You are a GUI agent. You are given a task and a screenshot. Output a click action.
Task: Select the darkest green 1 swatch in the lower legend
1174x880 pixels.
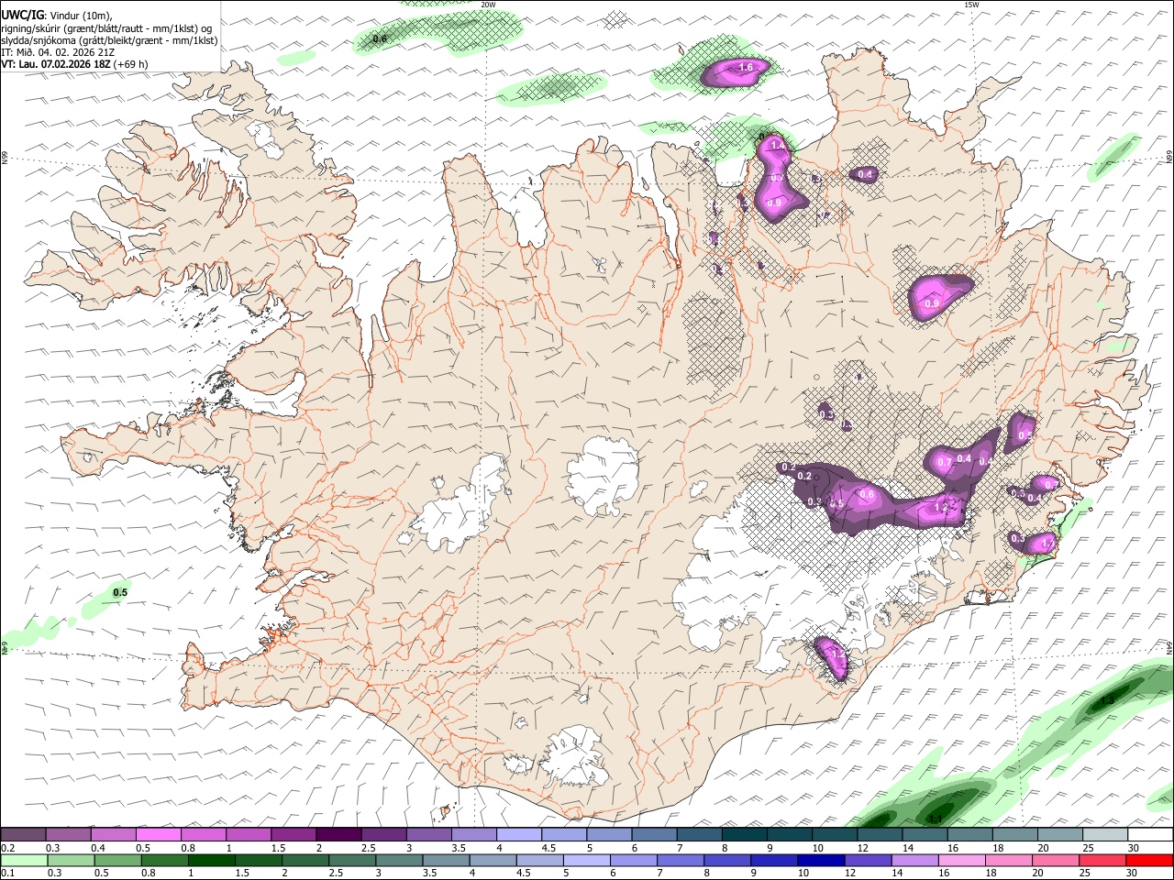coord(212,860)
